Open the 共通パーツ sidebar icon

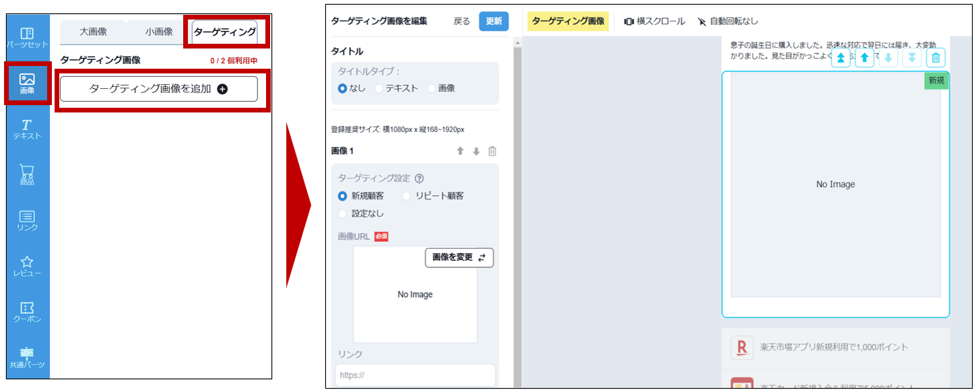(27, 358)
